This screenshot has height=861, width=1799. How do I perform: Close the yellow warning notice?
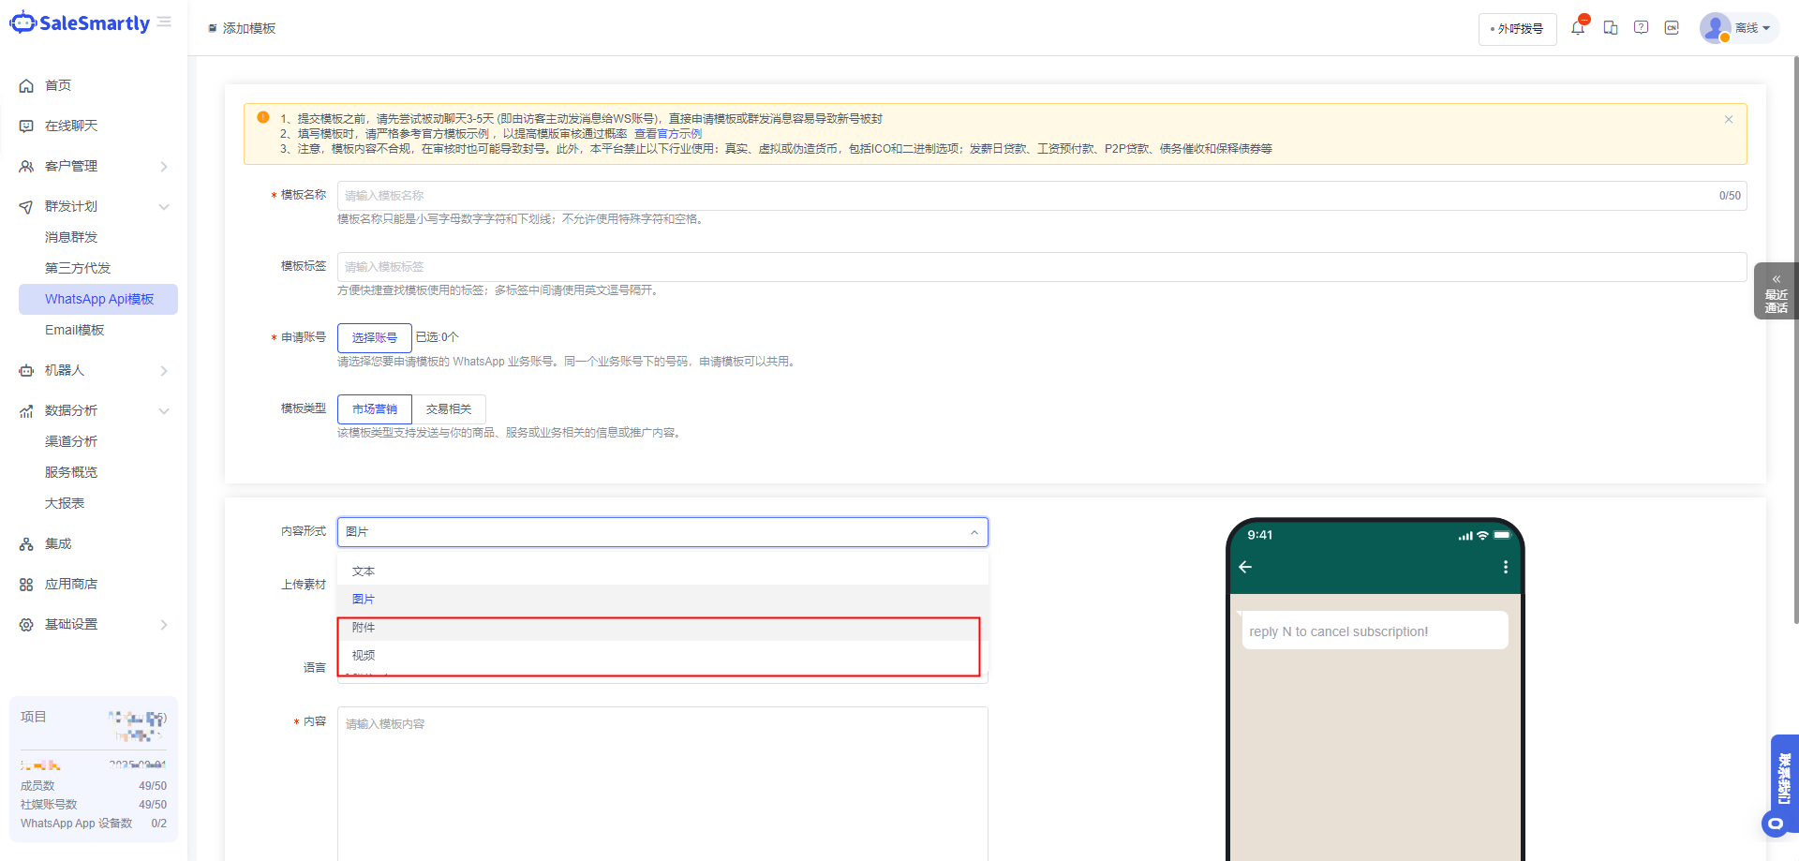1728,120
